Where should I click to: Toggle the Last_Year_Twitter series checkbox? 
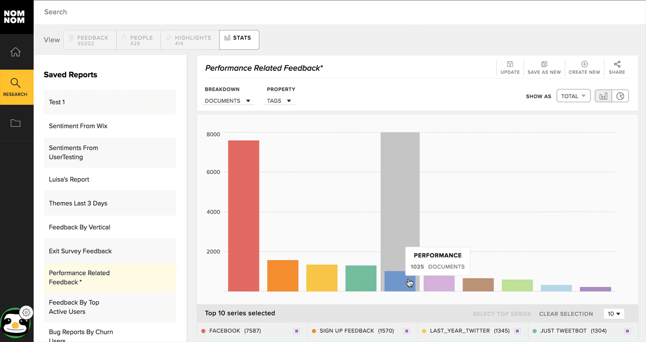pyautogui.click(x=517, y=331)
